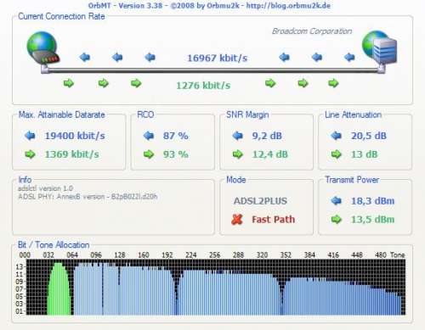Image resolution: width=425 pixels, height=330 pixels.
Task: Click the 87 % RCO value
Action: coord(175,136)
